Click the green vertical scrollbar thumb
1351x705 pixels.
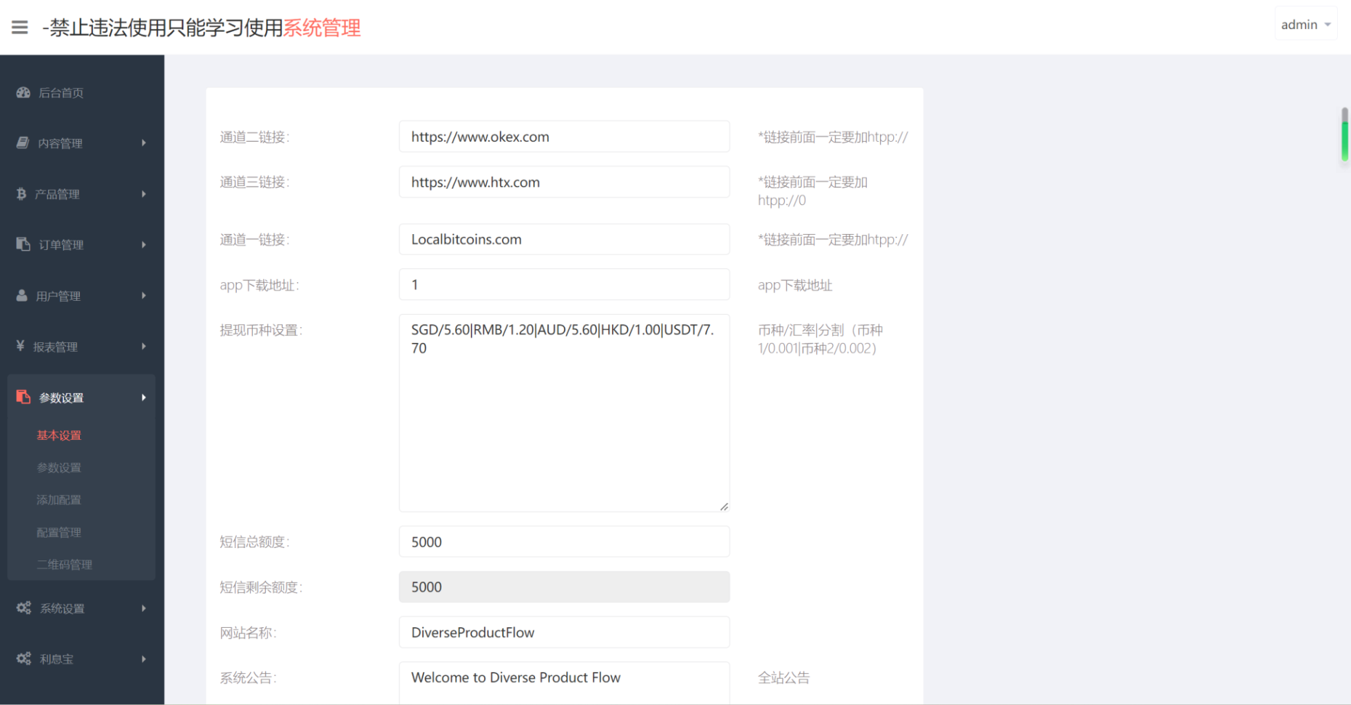pos(1344,135)
